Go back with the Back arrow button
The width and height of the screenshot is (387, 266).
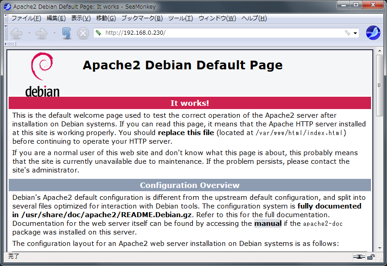[17, 33]
